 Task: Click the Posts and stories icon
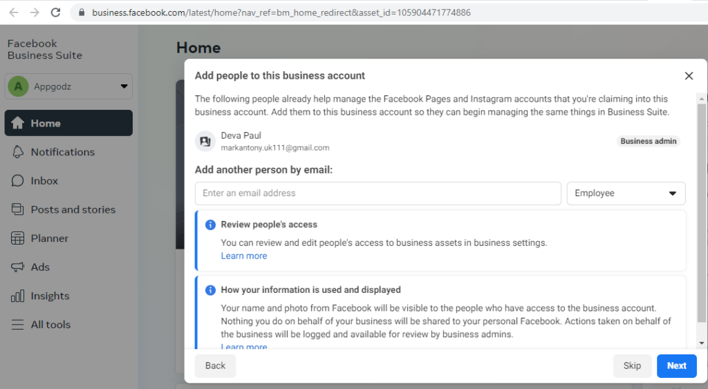point(17,209)
